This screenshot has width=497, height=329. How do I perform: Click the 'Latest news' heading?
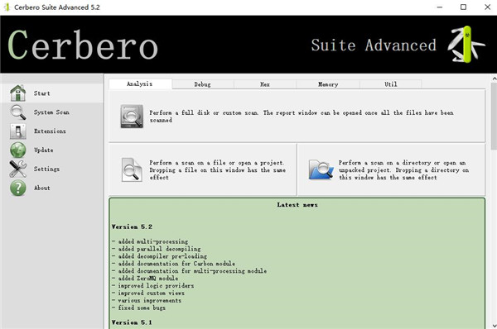point(297,205)
